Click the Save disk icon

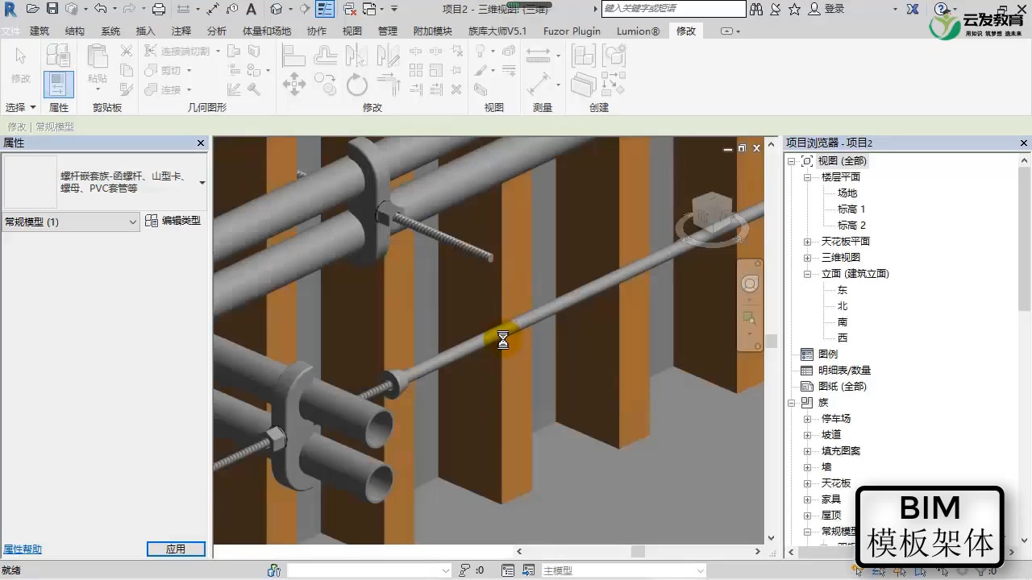click(x=52, y=9)
